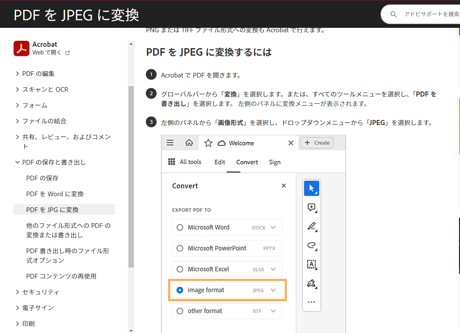
Task: Collapse PDF の保存と書き出し section
Action: (x=17, y=162)
